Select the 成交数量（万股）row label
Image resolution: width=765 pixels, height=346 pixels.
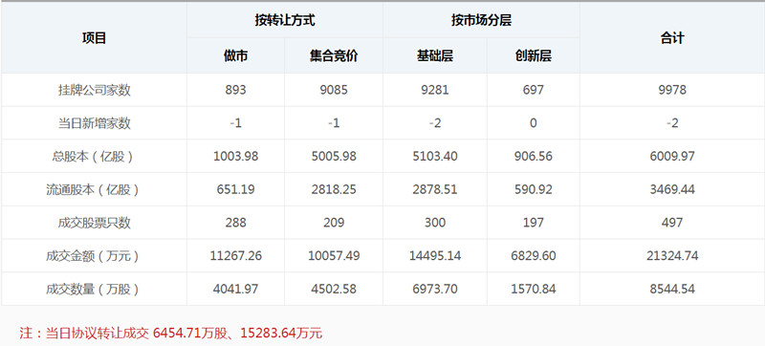[x=94, y=289]
